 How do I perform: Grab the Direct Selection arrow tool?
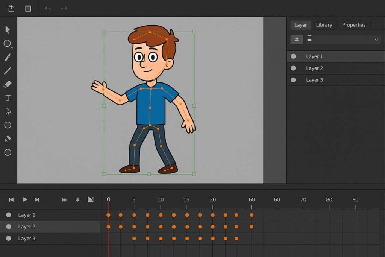[8, 111]
